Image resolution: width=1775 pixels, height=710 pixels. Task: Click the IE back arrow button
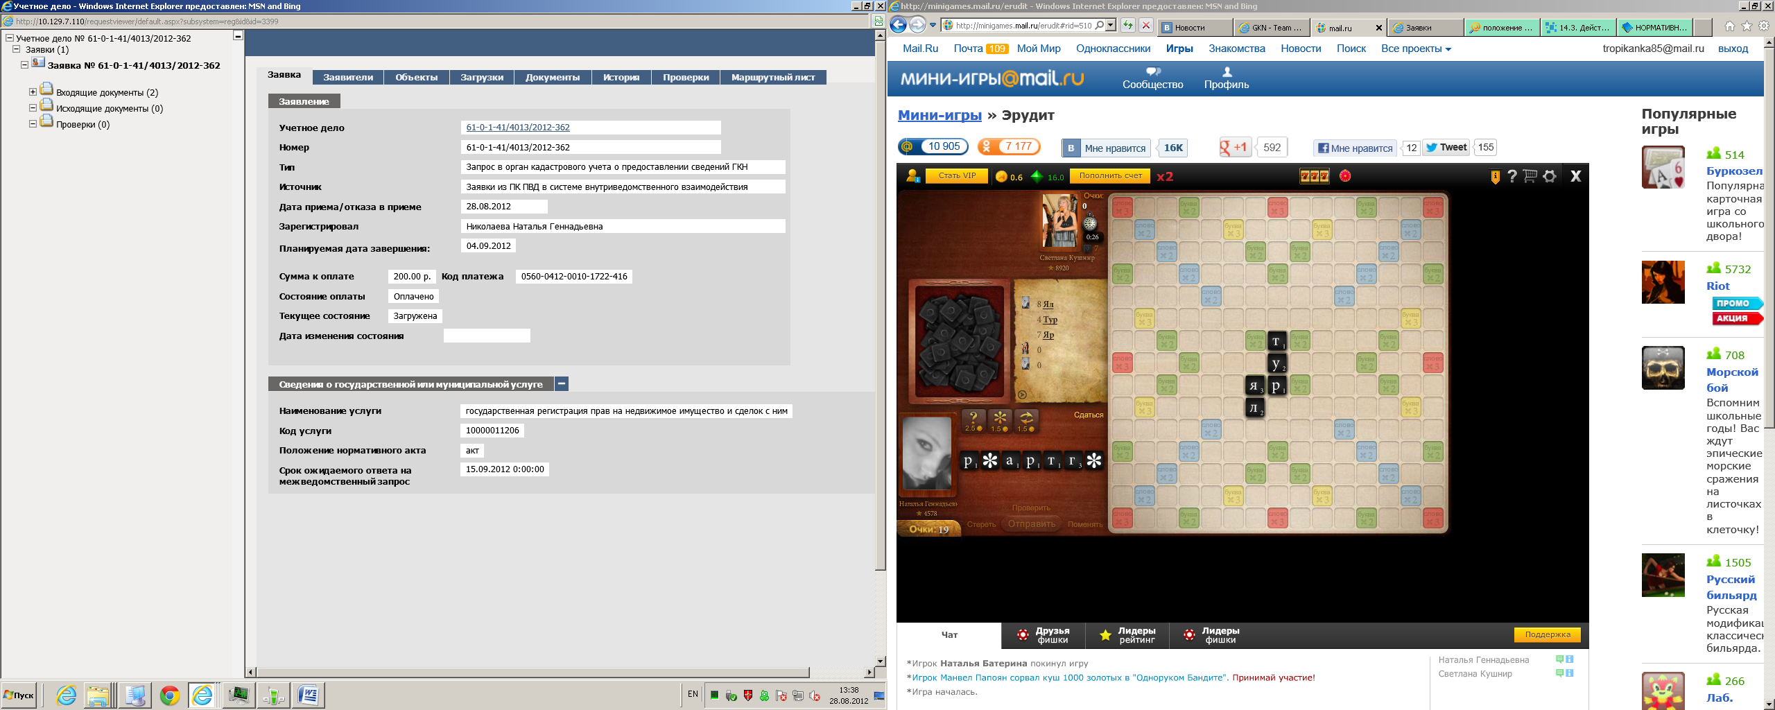(899, 26)
